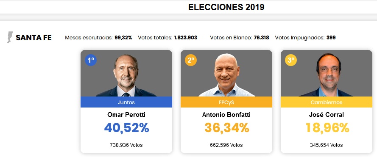The height and width of the screenshot is (160, 377).
Task: Click the yellow 3º rank badge
Action: (x=291, y=60)
